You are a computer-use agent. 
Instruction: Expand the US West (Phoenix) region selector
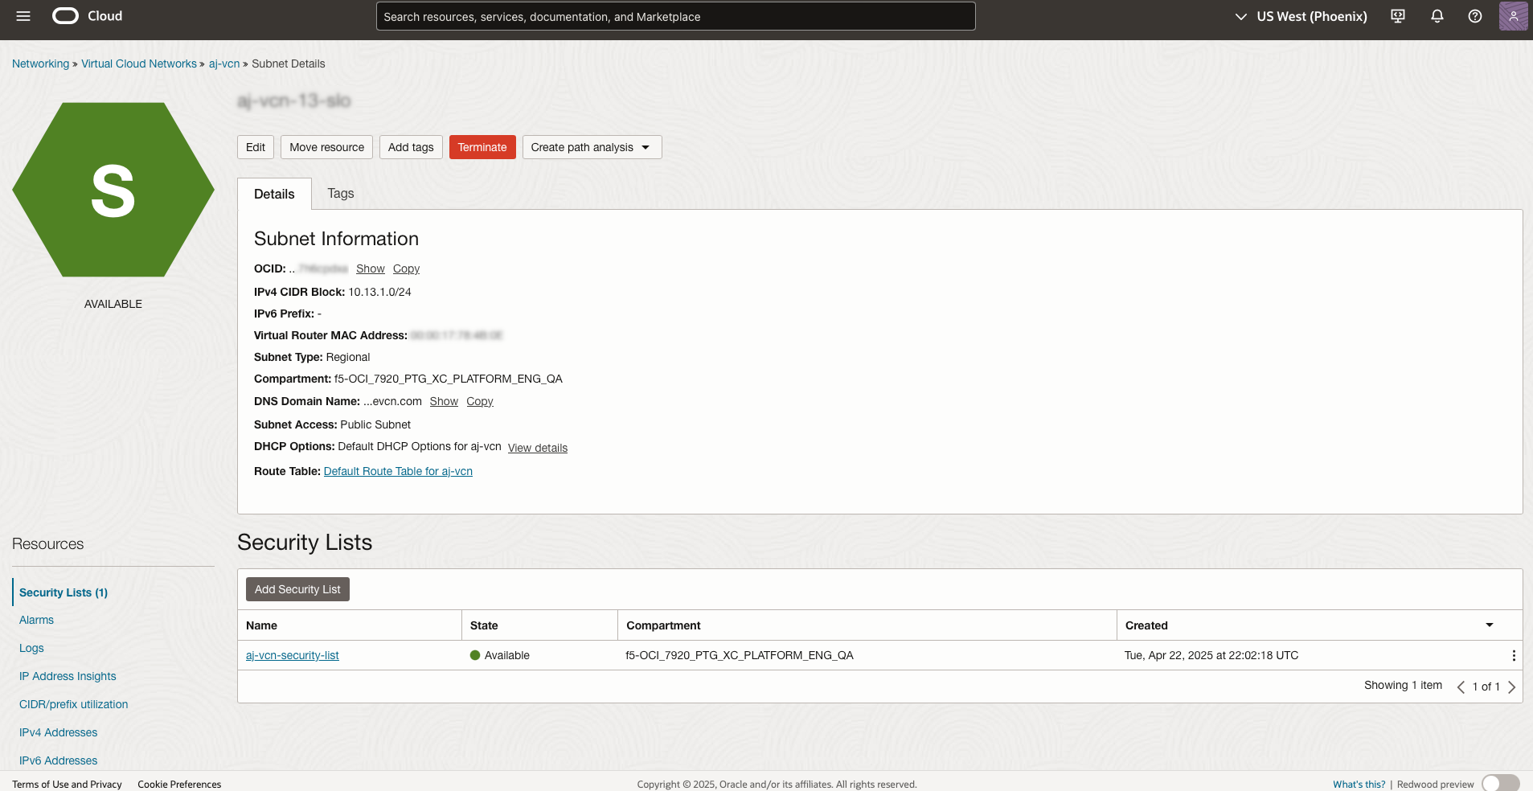(1301, 16)
